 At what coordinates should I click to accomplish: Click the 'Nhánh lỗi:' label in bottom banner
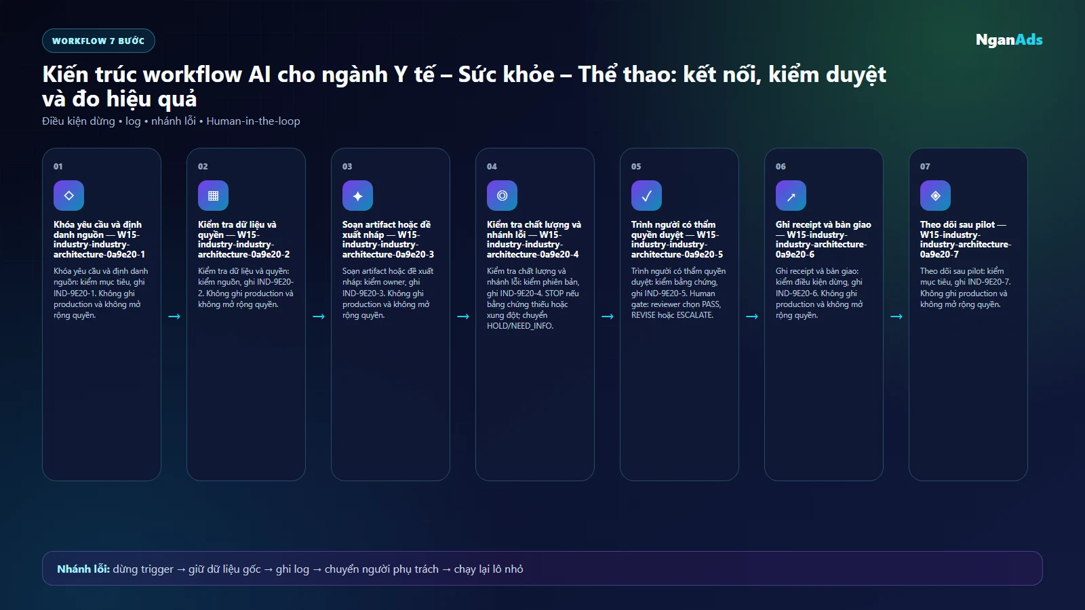point(83,569)
